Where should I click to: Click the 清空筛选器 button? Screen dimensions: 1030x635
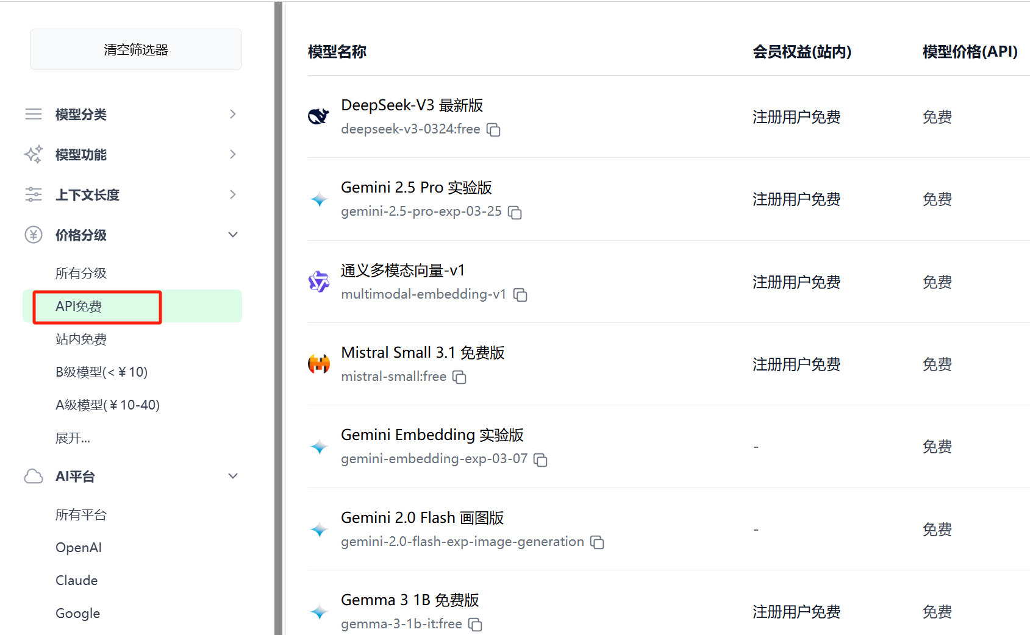pyautogui.click(x=136, y=49)
